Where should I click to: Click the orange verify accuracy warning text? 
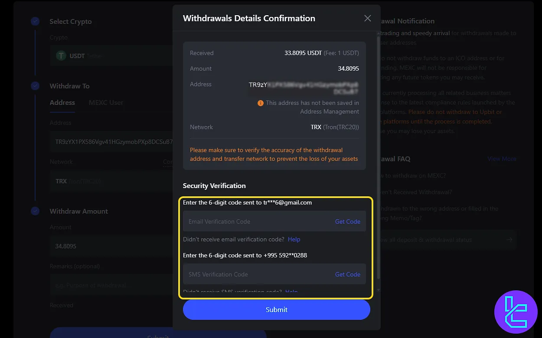pos(274,154)
